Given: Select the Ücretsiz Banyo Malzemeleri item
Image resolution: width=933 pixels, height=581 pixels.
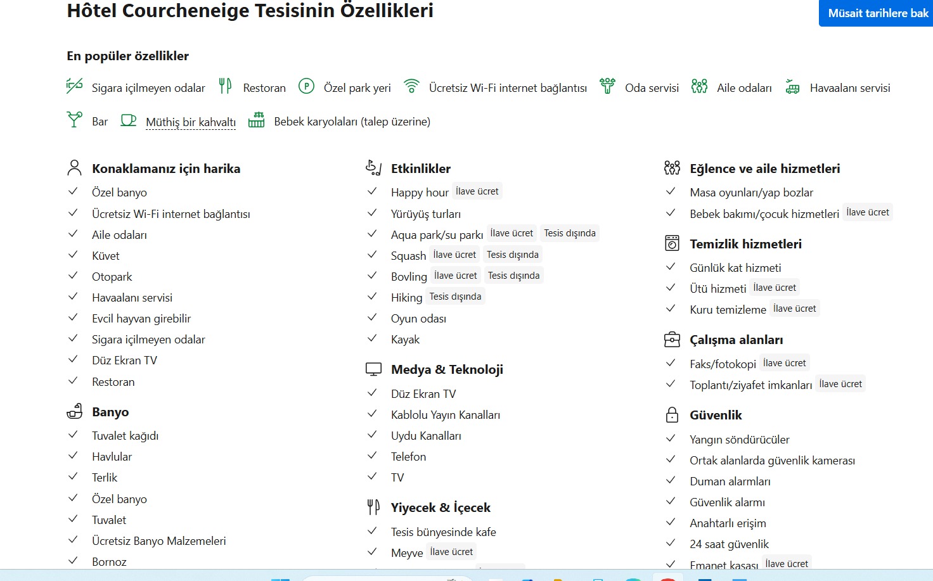Looking at the screenshot, I should (x=158, y=540).
